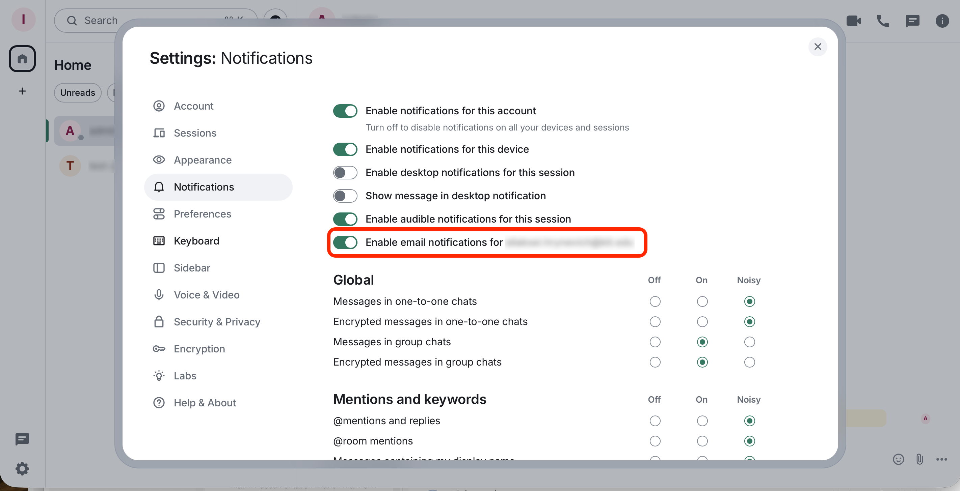Toggle notifications for this device

click(x=345, y=149)
